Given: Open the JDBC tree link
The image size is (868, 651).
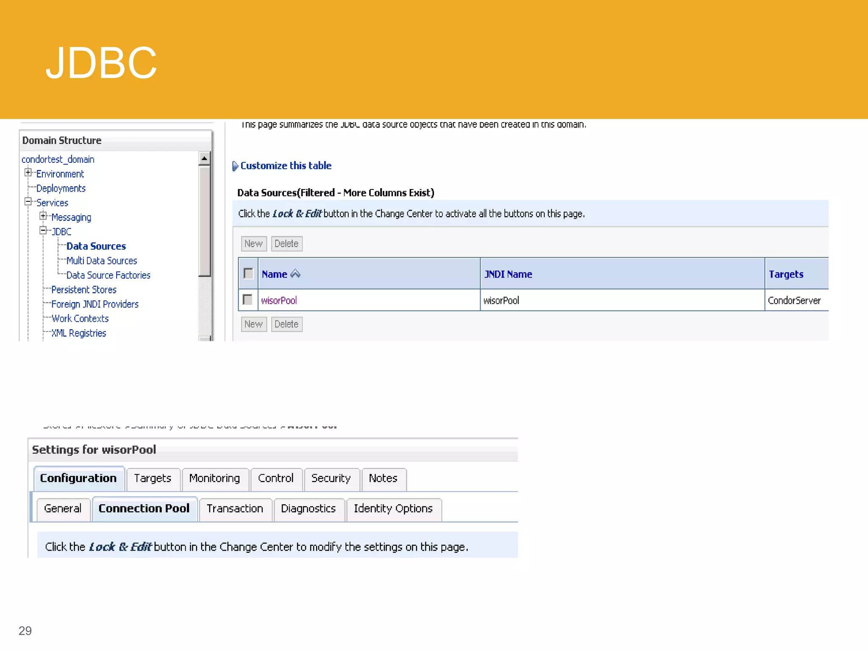Looking at the screenshot, I should 61,232.
